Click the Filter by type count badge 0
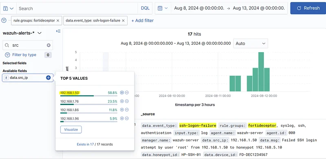Screen dimensions: 326x159 click(x=48, y=55)
